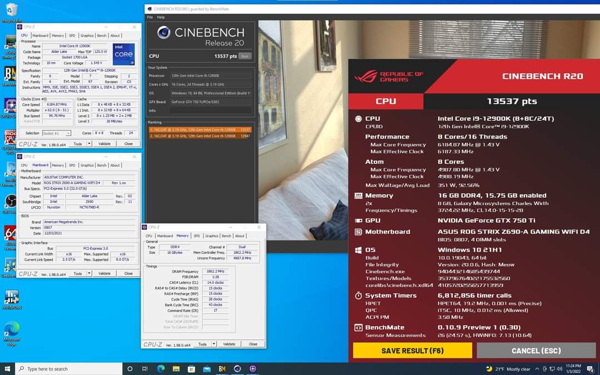Image resolution: width=600 pixels, height=375 pixels.
Task: Click the network tray icon
Action: click(552, 369)
